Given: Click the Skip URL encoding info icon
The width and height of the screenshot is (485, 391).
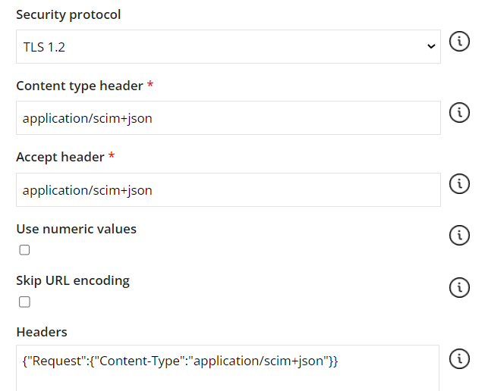Looking at the screenshot, I should pyautogui.click(x=459, y=287).
